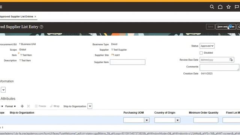Click the Freeze toolbar button
The image size is (240, 135).
[x=40, y=106]
